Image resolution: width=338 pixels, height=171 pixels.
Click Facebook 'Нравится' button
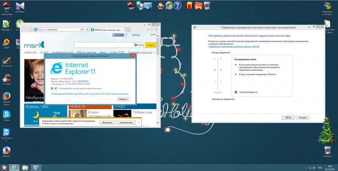click(118, 35)
